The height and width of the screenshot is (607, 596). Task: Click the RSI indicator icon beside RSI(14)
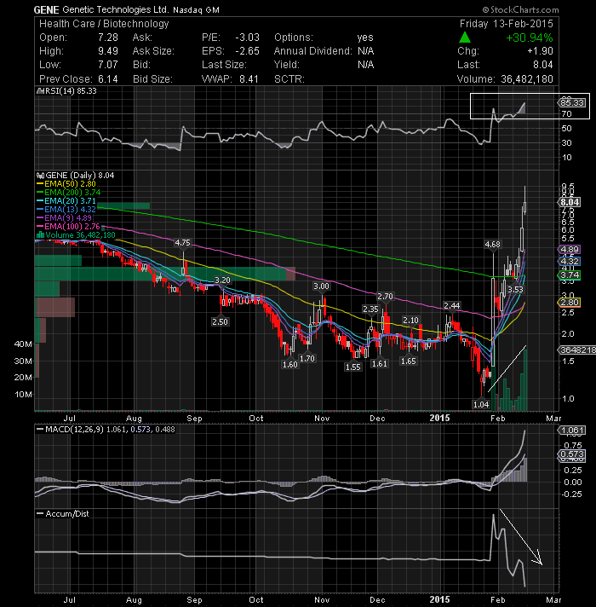(x=40, y=91)
